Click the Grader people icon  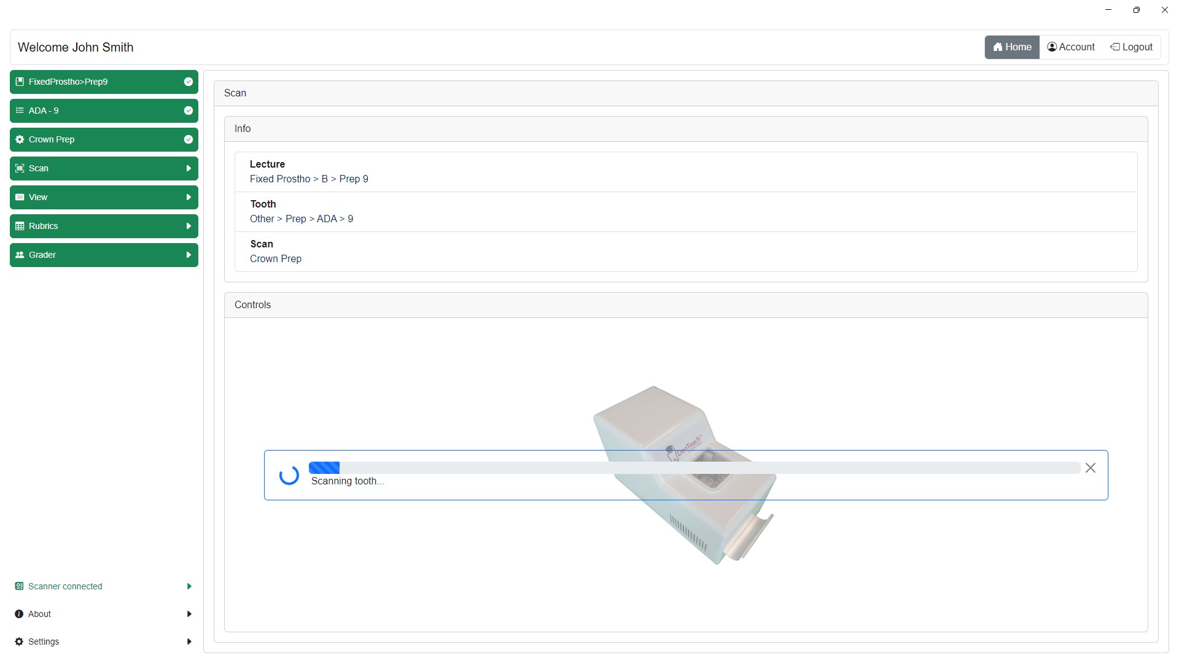pos(20,255)
